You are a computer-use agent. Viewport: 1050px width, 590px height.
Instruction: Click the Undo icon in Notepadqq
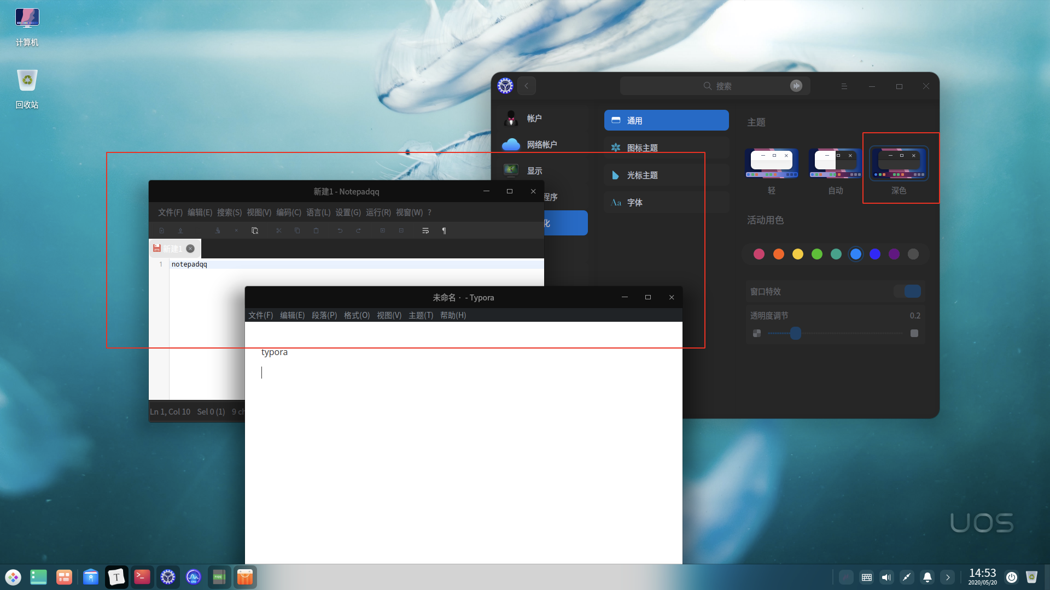click(x=340, y=231)
